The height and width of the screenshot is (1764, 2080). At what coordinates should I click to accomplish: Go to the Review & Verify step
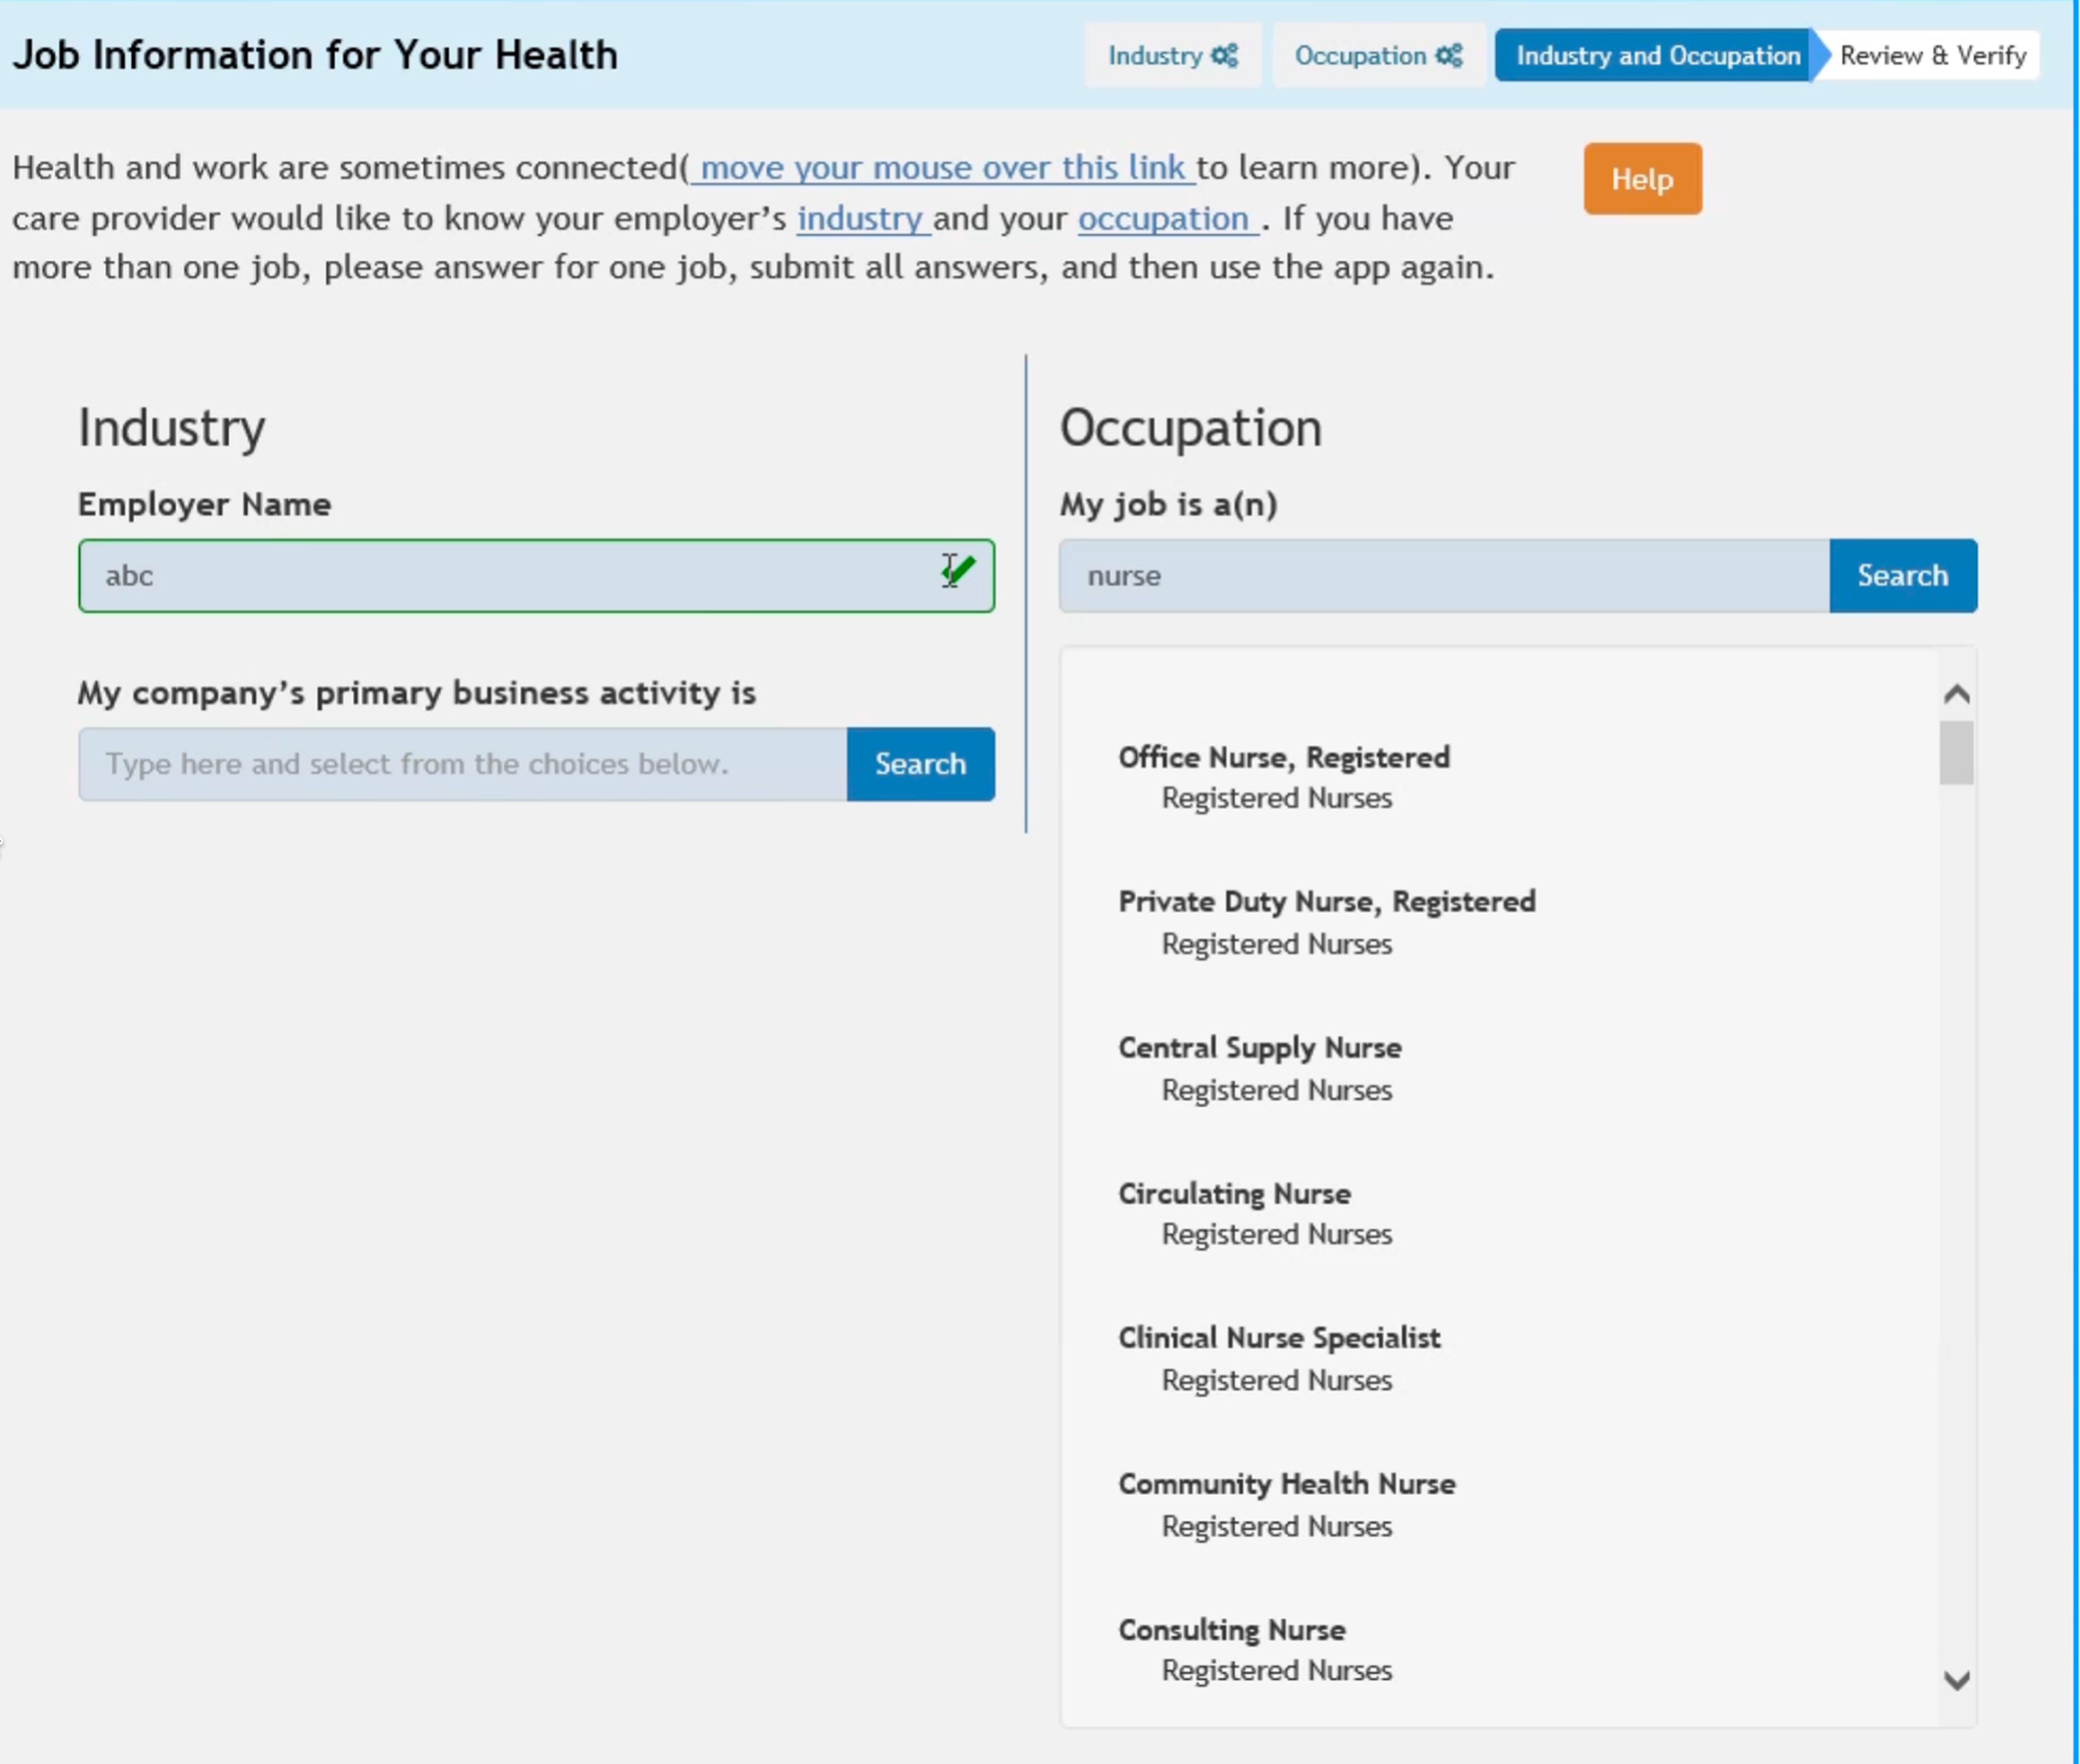(1932, 55)
